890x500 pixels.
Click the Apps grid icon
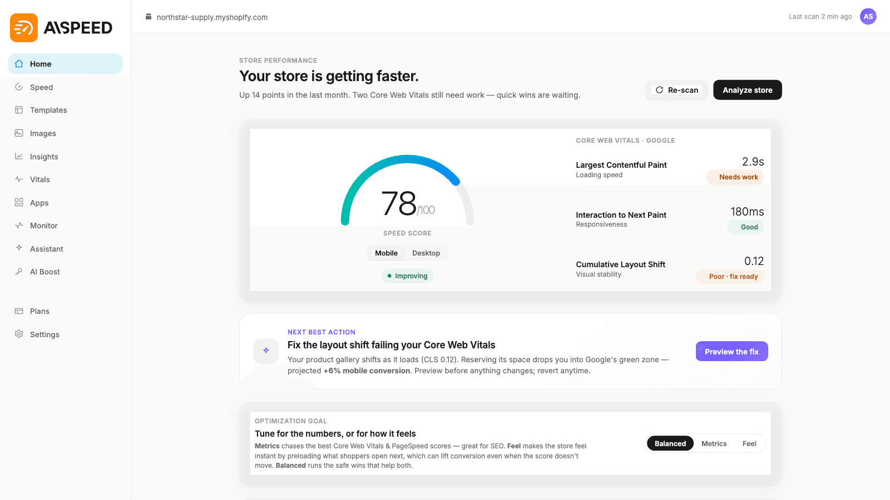[19, 202]
